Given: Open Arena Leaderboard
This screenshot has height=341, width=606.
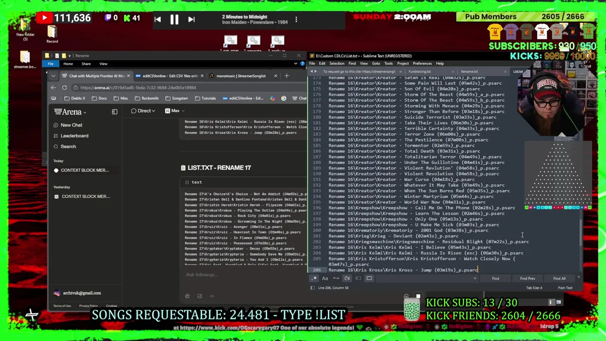Looking at the screenshot, I should [71, 136].
